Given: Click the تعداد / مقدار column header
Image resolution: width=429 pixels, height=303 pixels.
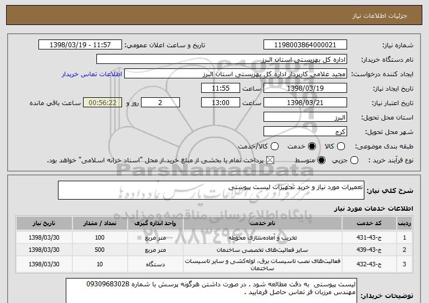Looking at the screenshot, I should click(x=100, y=223).
